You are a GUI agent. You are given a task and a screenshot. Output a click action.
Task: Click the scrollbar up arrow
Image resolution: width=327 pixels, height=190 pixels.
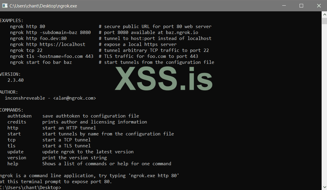click(324, 14)
